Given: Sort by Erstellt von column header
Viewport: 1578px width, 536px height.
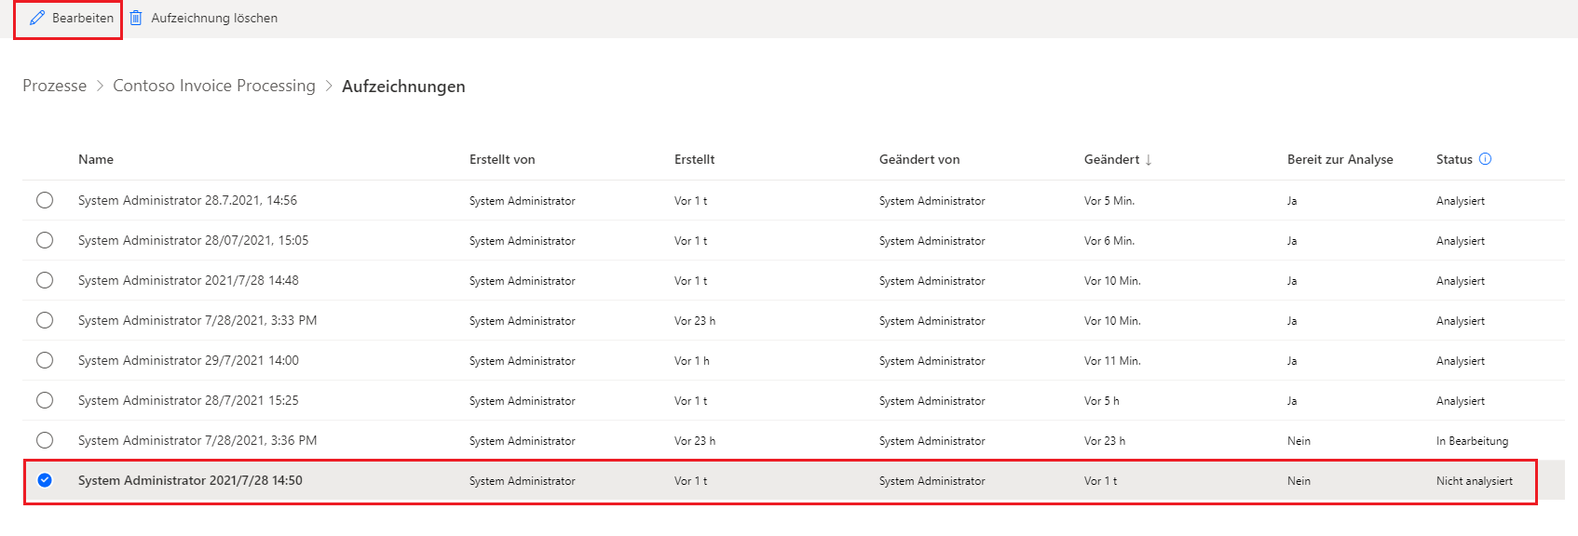Looking at the screenshot, I should [x=502, y=159].
